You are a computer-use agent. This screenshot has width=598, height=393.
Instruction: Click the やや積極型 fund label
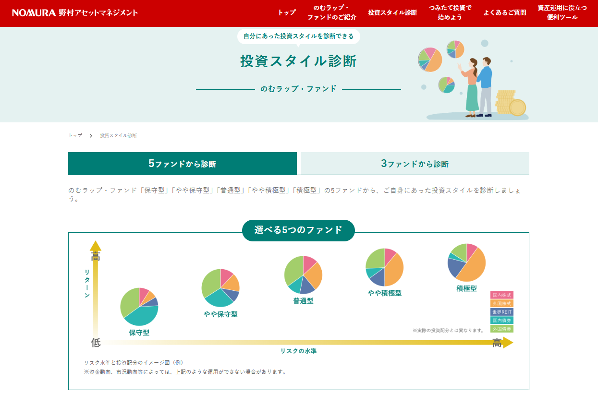pyautogui.click(x=385, y=293)
